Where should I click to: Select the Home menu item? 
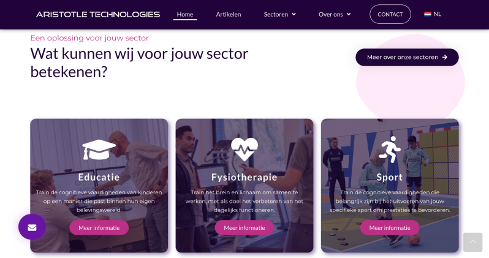[185, 14]
